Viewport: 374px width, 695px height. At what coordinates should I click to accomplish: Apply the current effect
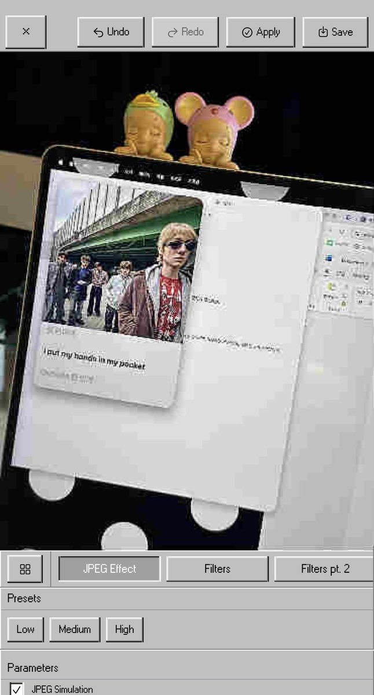261,32
